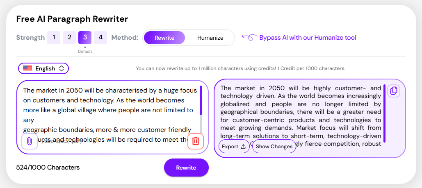Open the Bypass AI Humanize tool link
This screenshot has width=422, height=188.
pos(308,38)
